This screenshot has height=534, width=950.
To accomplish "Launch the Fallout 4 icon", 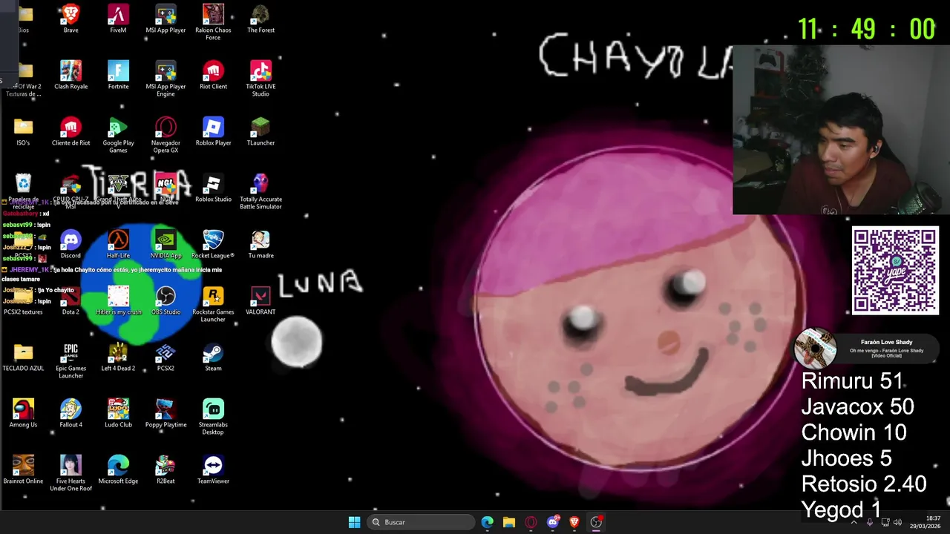I will click(71, 413).
